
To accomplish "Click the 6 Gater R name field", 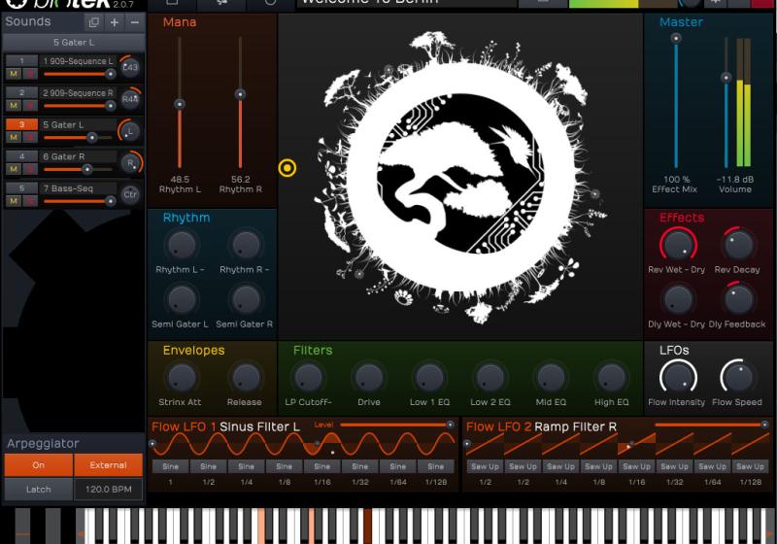I will pyautogui.click(x=78, y=156).
